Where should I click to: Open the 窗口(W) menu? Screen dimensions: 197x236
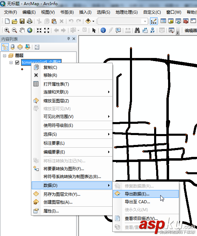(x=174, y=12)
